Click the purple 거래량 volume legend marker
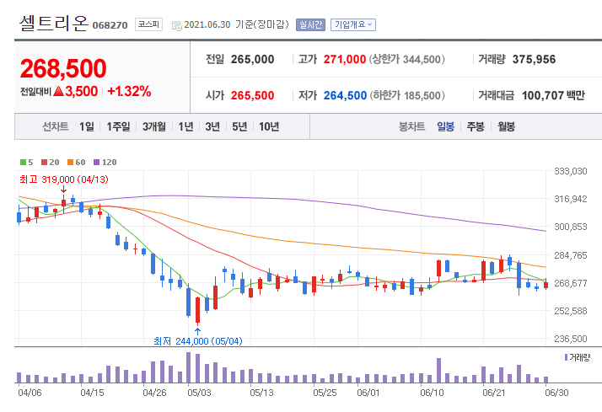Viewport: 602px width, 412px height. click(x=566, y=357)
